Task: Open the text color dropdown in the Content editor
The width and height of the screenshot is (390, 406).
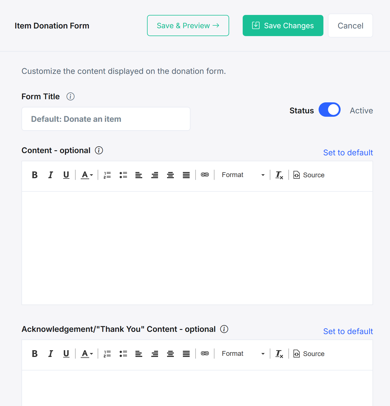Action: (87, 175)
